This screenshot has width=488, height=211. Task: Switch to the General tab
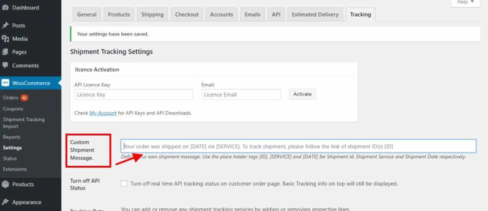click(87, 14)
